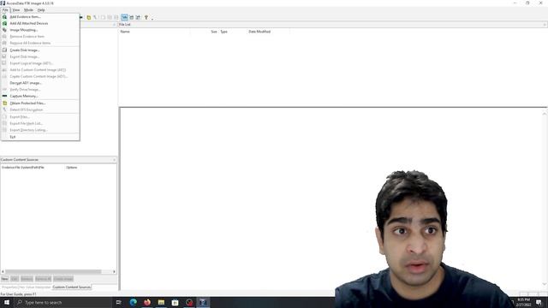Screen dimensions: 548x308
Task: Switch to the Properties tab
Action: 9,287
